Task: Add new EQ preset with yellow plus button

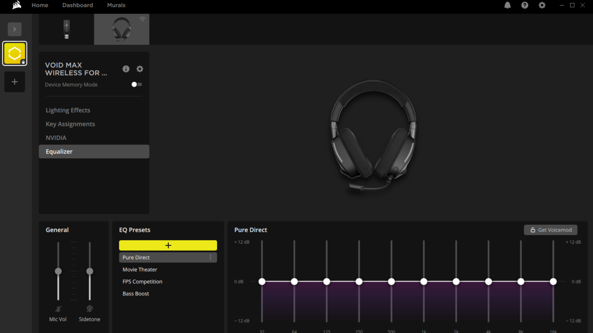Action: (x=168, y=245)
